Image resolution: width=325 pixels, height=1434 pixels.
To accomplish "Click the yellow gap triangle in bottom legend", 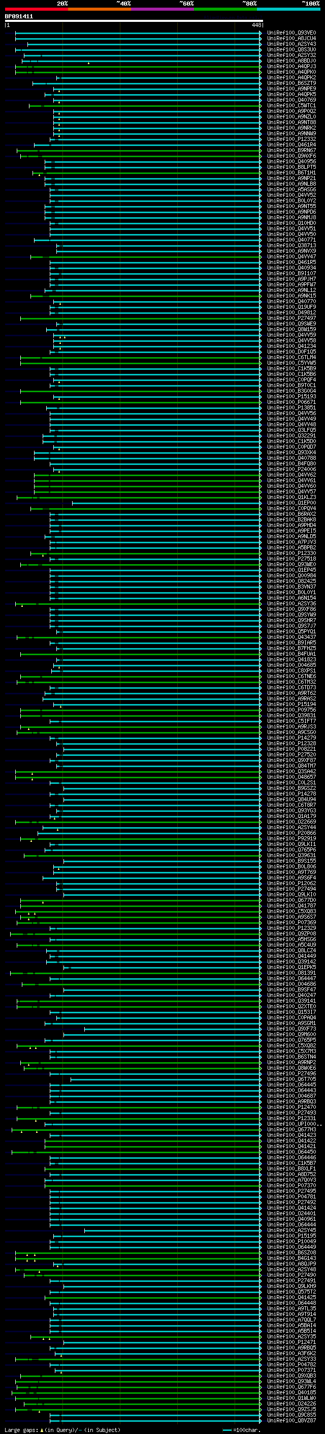I will point(42,1429).
